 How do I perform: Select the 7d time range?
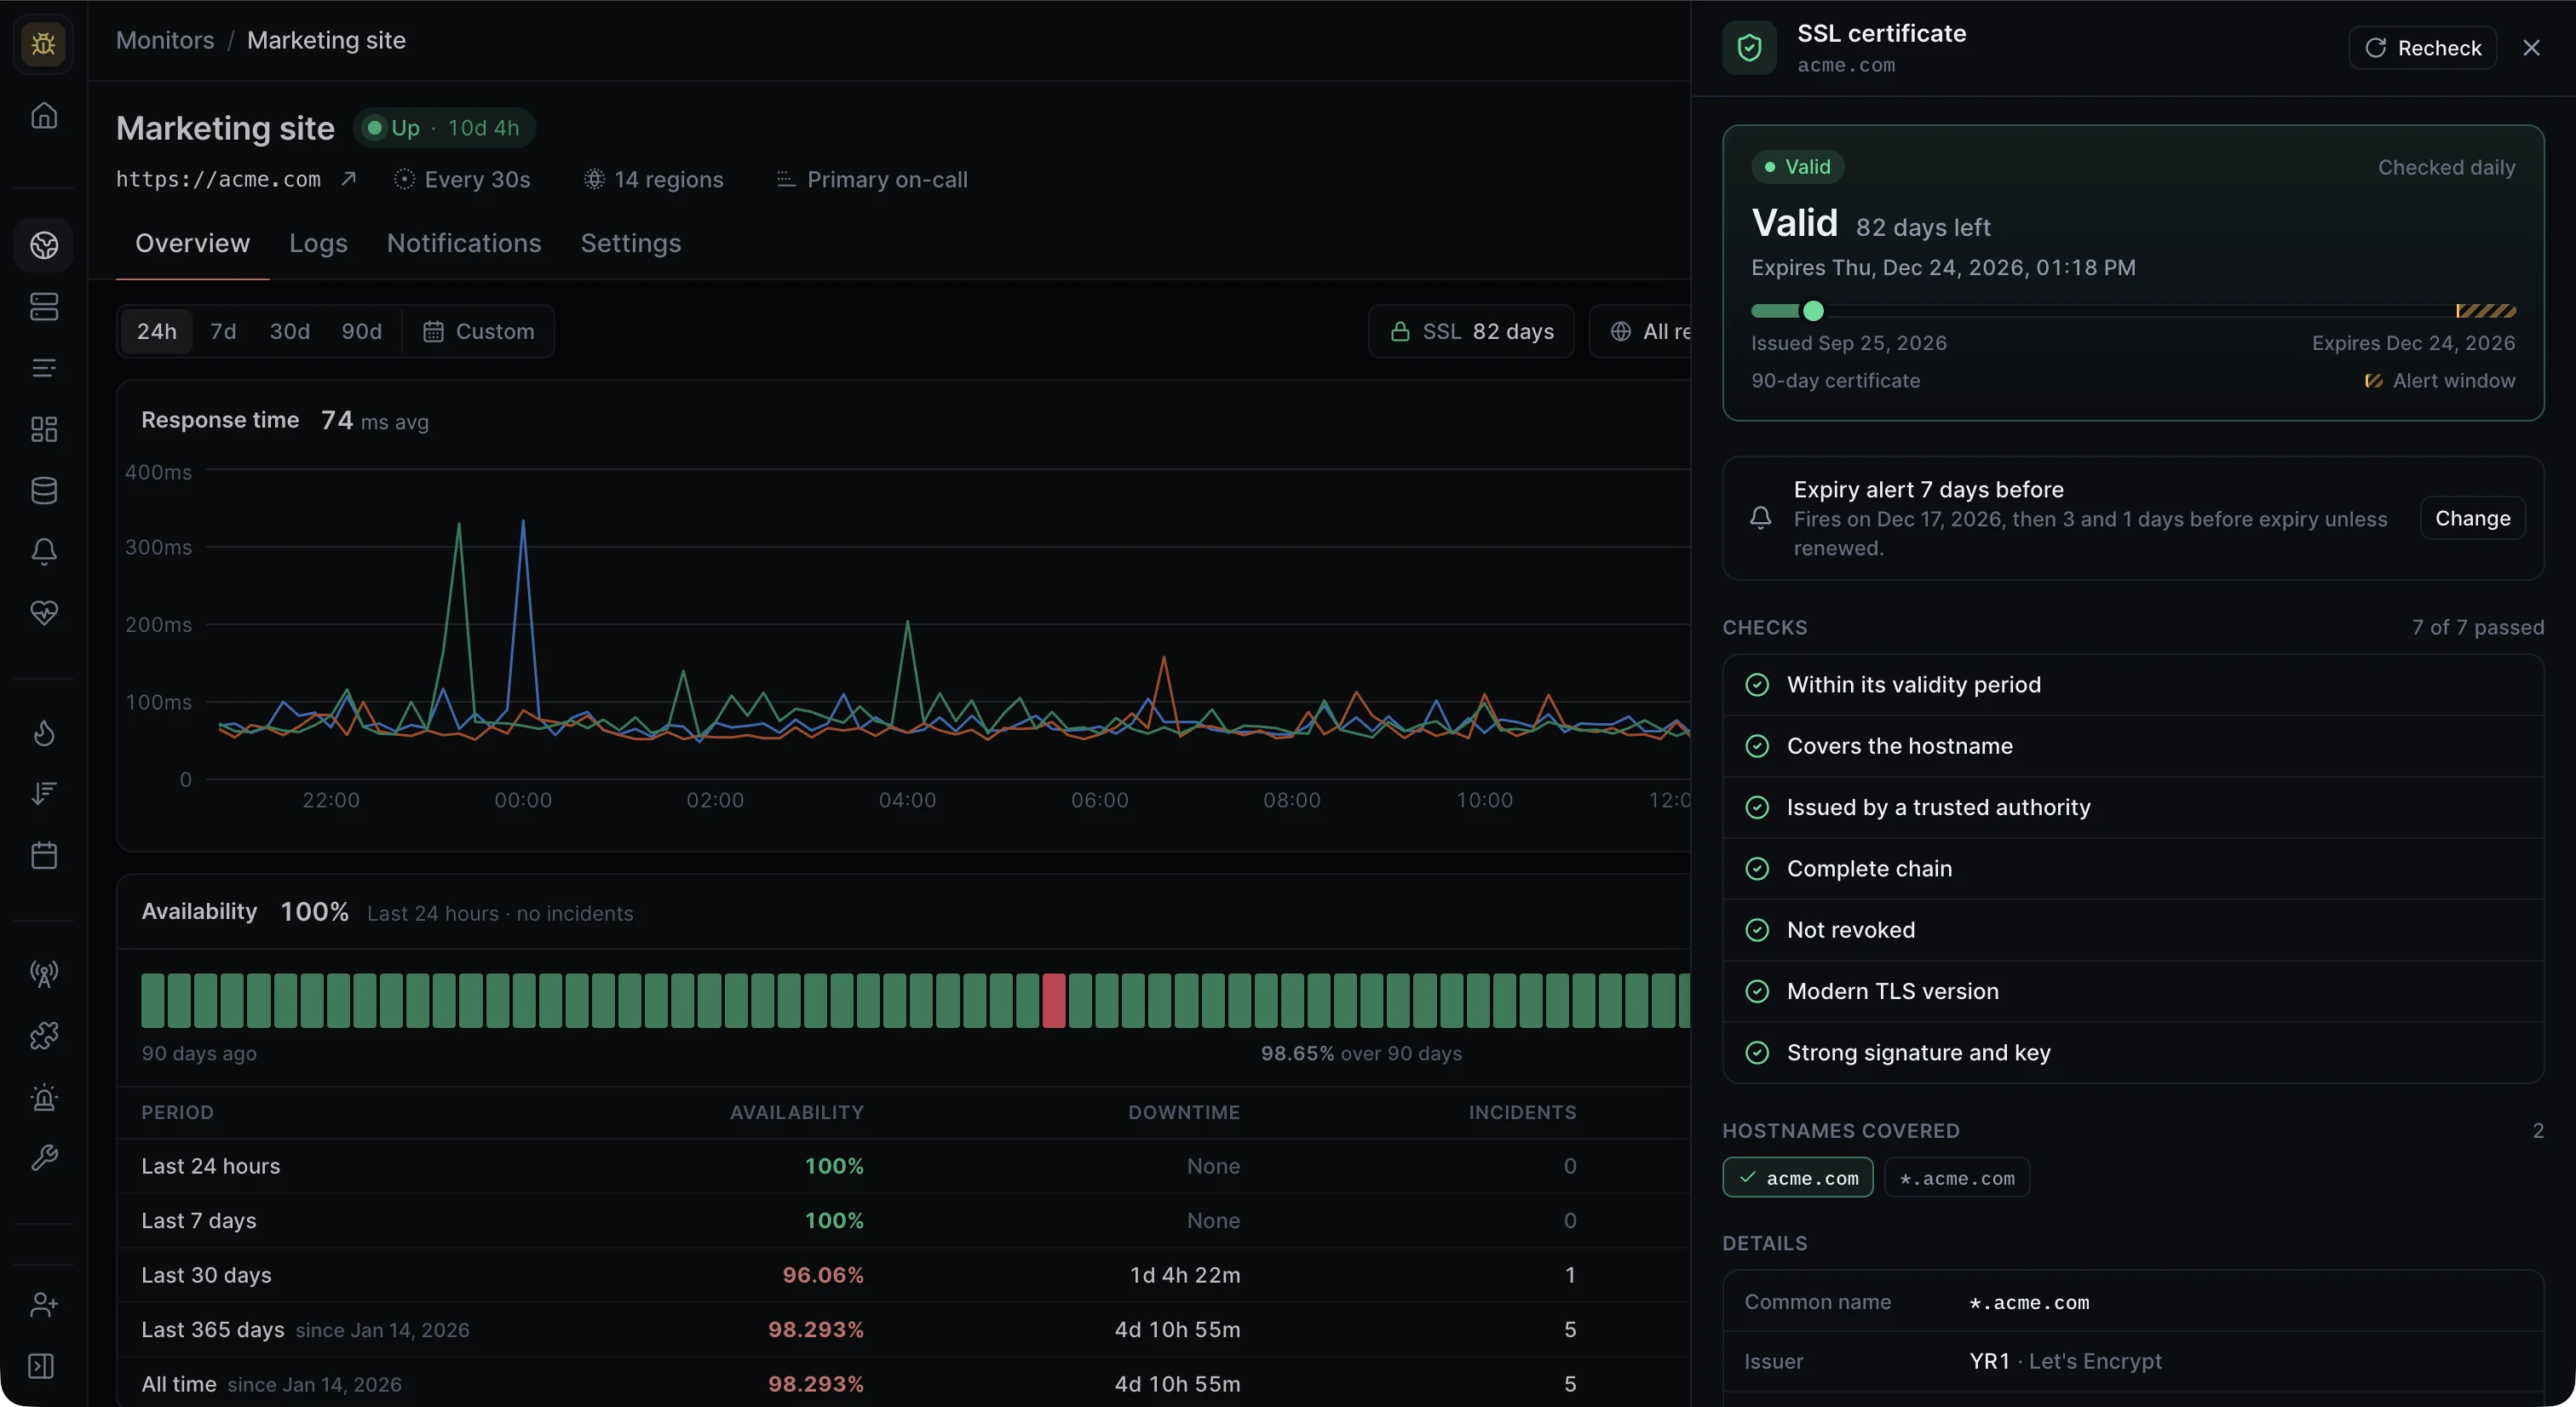223,331
